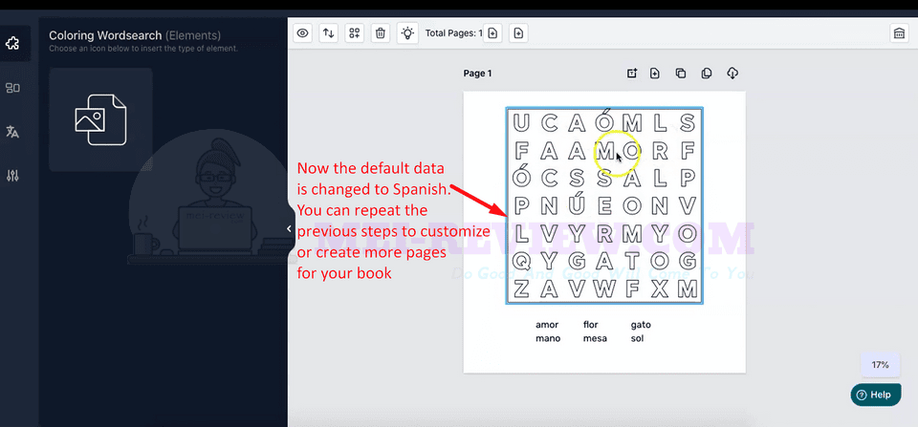Open the language translation sidebar icon
918x427 pixels.
pyautogui.click(x=12, y=132)
